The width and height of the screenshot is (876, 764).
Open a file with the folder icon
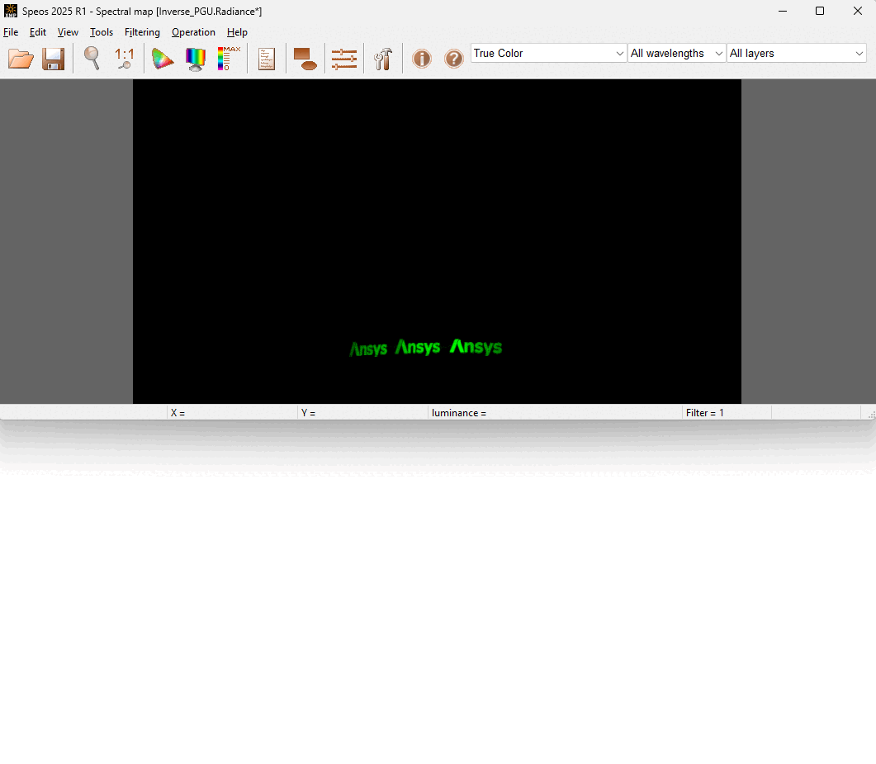[x=21, y=59]
